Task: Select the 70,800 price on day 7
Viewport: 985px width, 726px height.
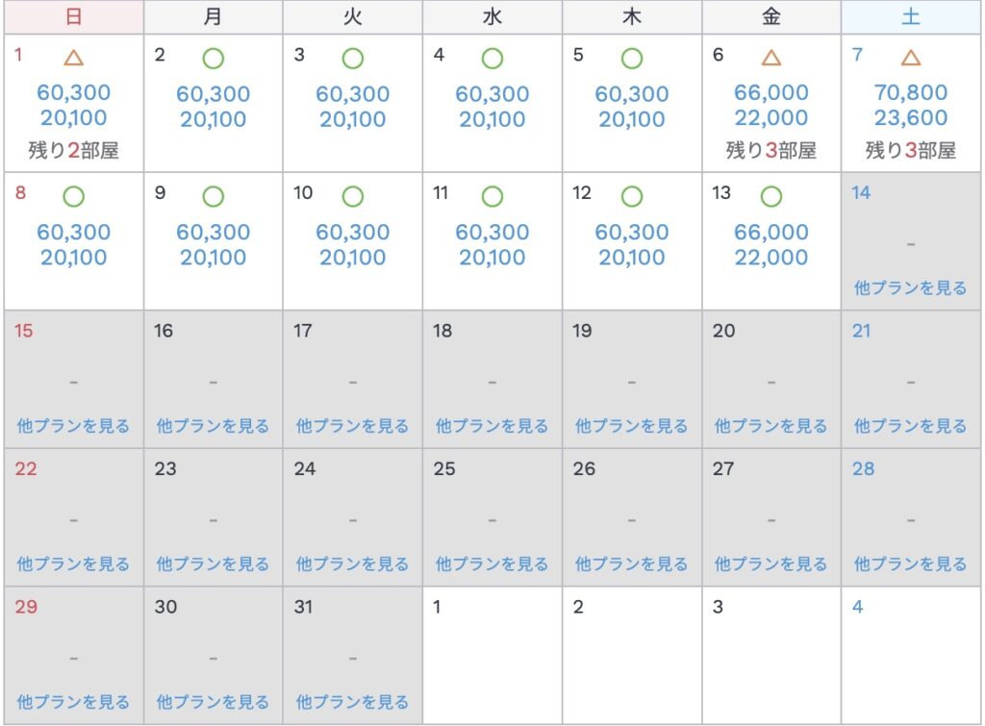Action: coord(911,93)
